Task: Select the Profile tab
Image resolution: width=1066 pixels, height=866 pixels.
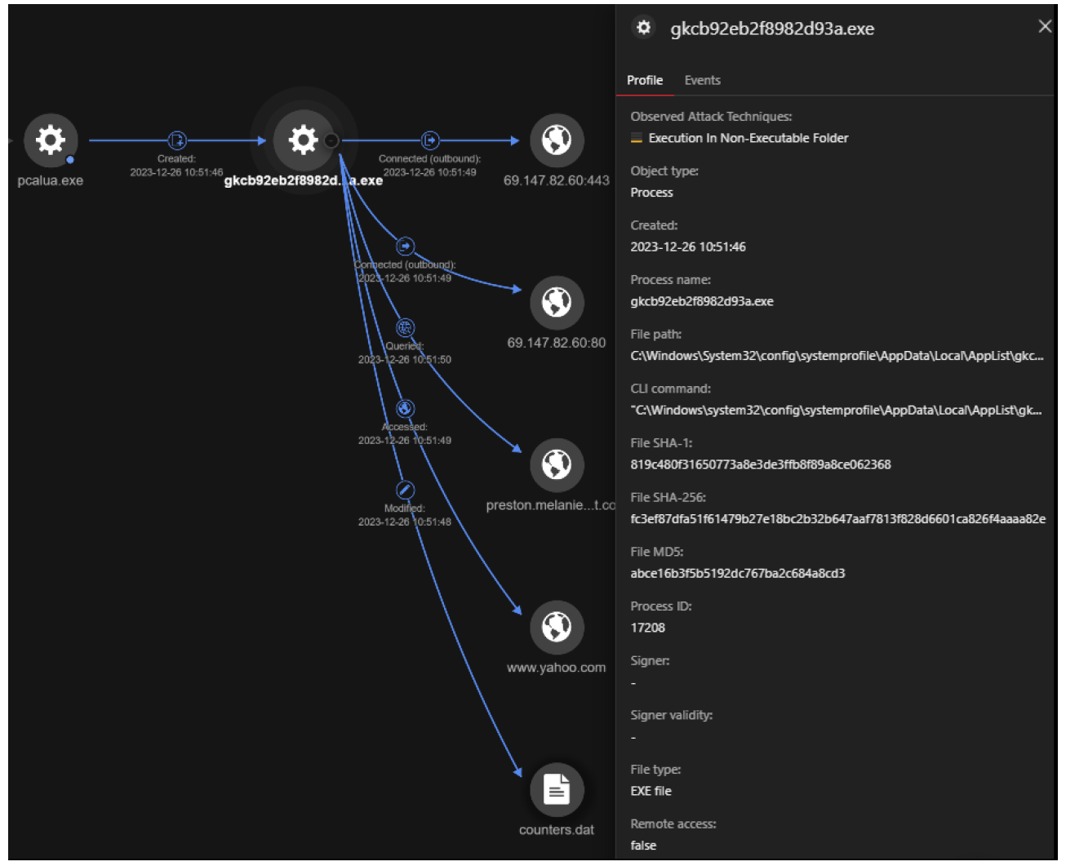Action: click(x=644, y=80)
